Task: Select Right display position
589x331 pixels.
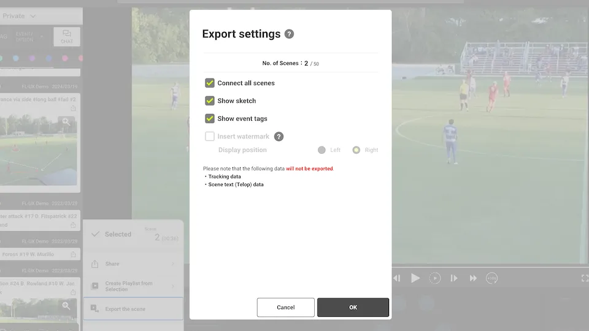Action: 356,150
